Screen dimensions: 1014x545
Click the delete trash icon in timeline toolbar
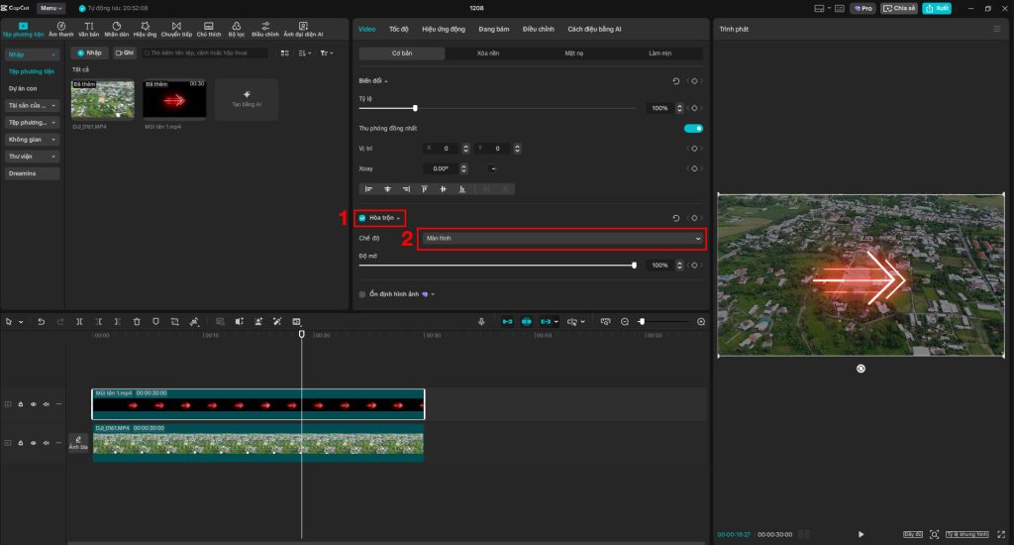click(x=137, y=322)
